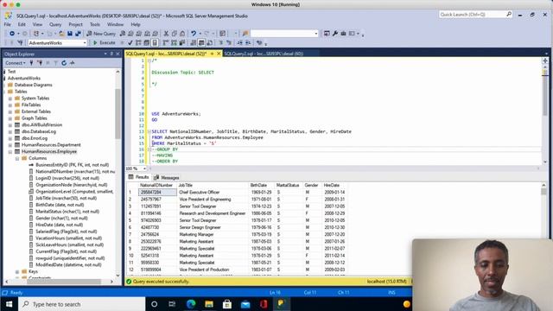The height and width of the screenshot is (311, 553).
Task: Toggle the Object Explorer auto-hide pin
Action: [111, 54]
